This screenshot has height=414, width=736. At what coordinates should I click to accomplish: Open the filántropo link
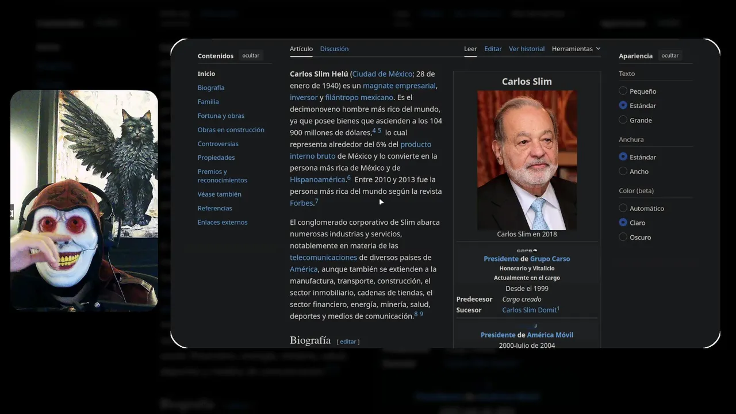tap(342, 98)
